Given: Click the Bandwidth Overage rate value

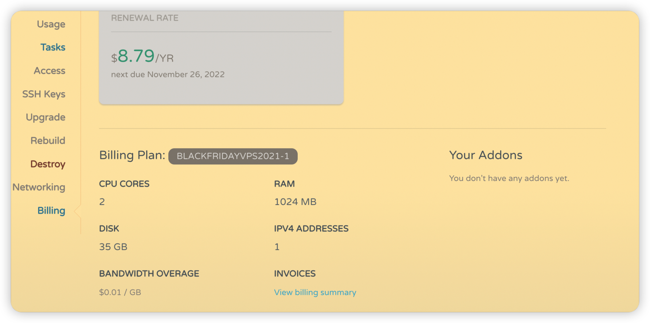Looking at the screenshot, I should [x=120, y=292].
